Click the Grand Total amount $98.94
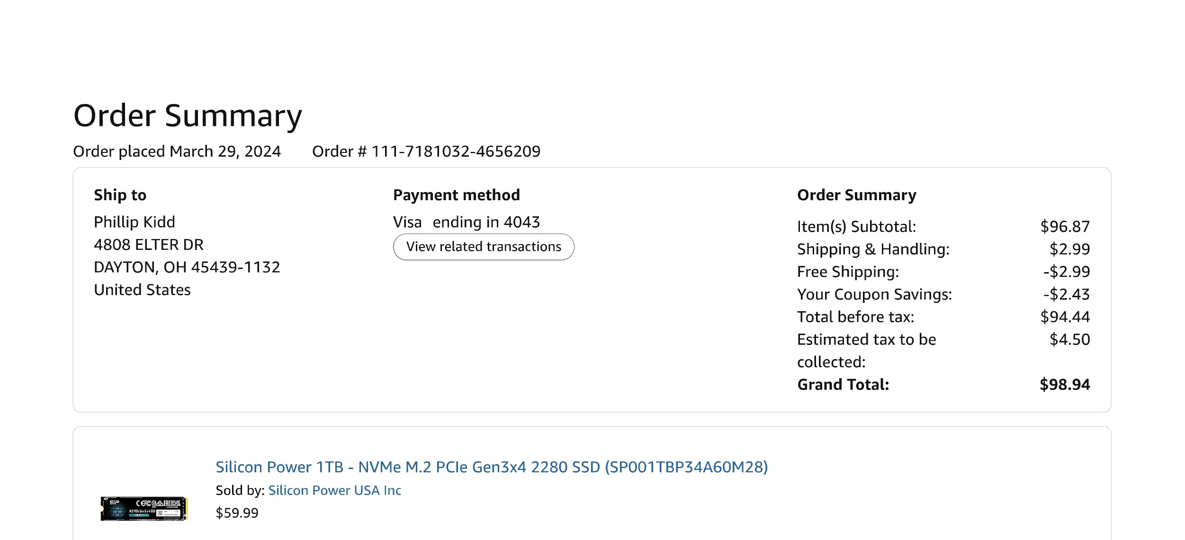1185x540 pixels. (x=1064, y=385)
